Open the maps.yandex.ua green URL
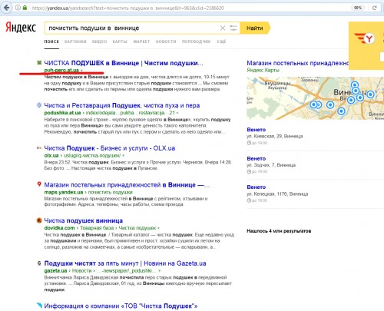The width and height of the screenshot is (384, 311). click(64, 192)
